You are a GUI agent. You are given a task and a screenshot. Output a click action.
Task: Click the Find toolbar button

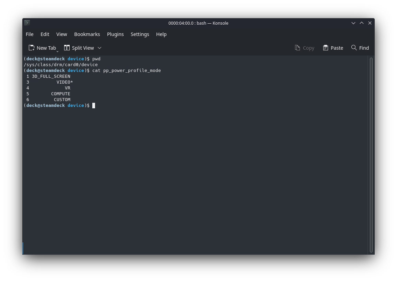click(360, 48)
